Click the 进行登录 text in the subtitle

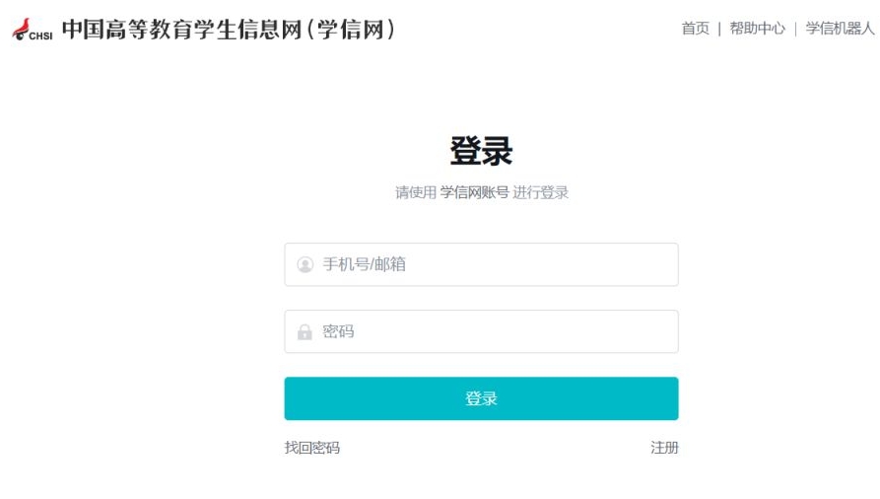[541, 192]
